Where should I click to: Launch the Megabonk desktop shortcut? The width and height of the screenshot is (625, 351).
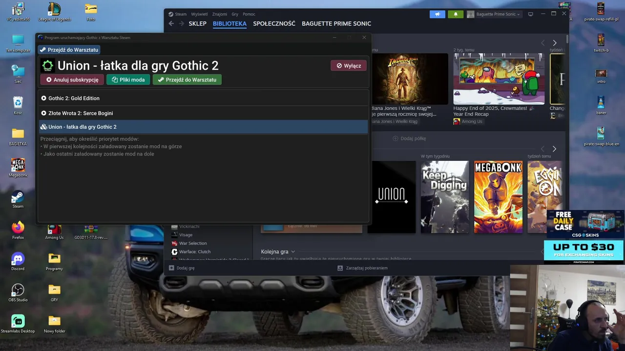(18, 168)
